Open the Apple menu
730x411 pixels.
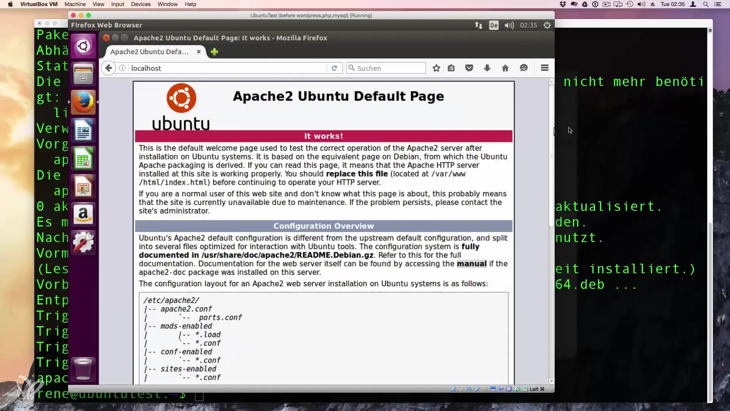click(10, 4)
